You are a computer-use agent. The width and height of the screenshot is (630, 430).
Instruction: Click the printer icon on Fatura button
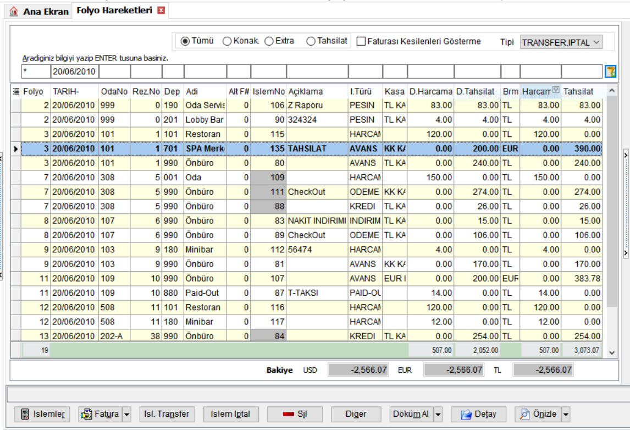[x=86, y=414]
